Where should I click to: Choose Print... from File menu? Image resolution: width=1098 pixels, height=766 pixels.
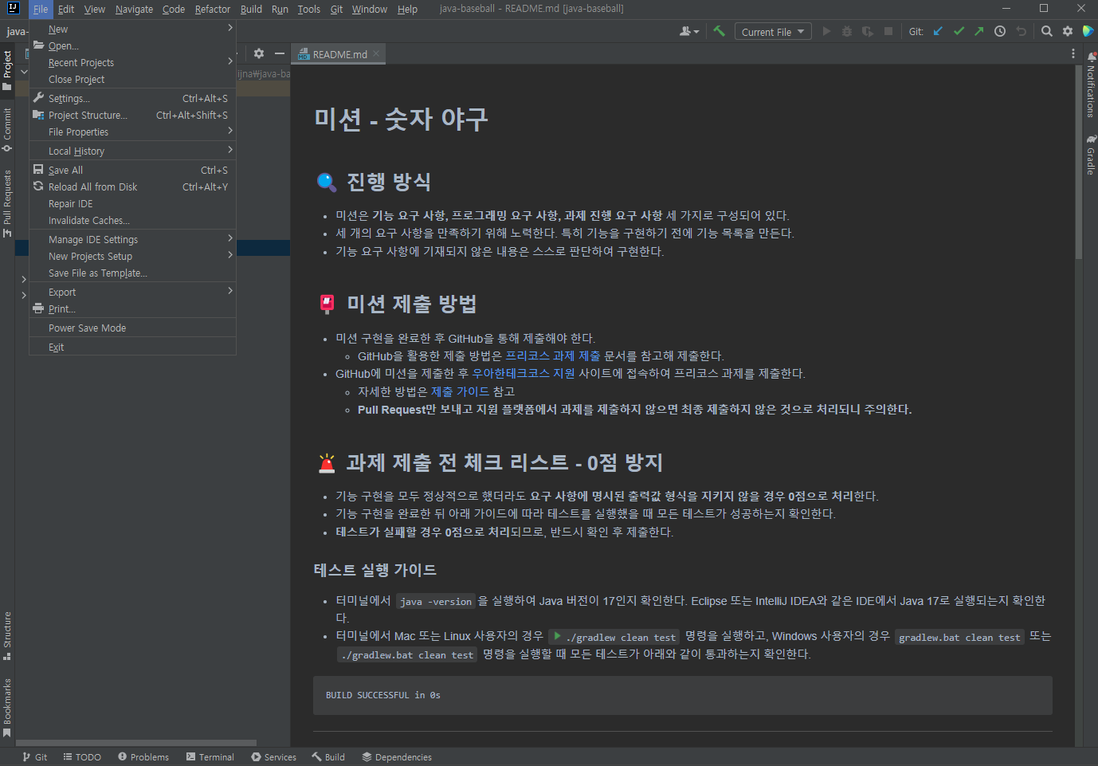click(132, 308)
